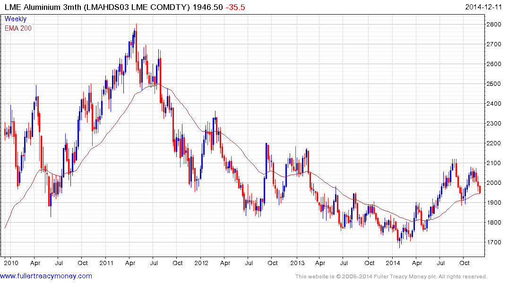The image size is (508, 283).
Task: Click the 2000 price axis label
Action: pyautogui.click(x=494, y=183)
